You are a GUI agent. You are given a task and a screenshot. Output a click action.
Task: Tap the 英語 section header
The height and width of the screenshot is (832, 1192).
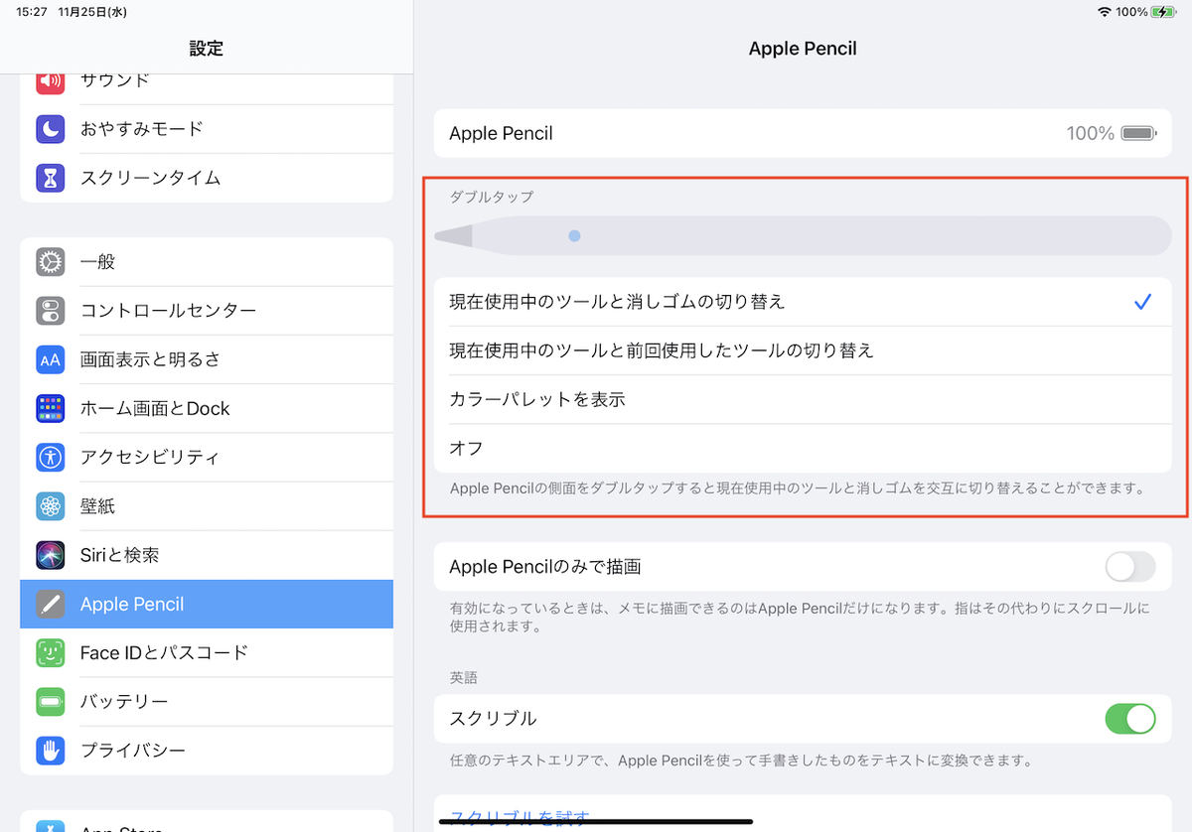(x=464, y=677)
